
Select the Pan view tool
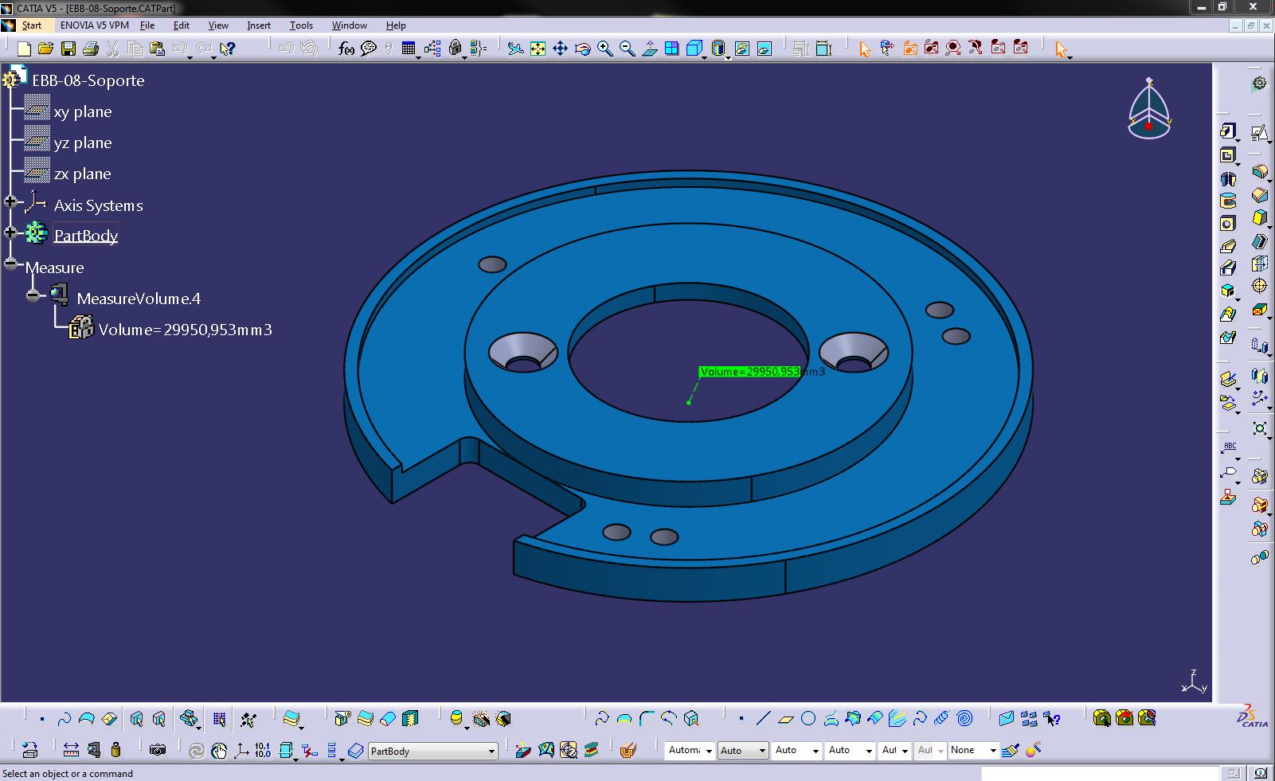(x=561, y=49)
